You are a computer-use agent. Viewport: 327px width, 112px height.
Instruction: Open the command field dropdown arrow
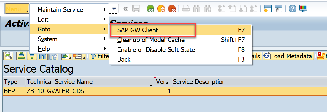tap(114, 9)
